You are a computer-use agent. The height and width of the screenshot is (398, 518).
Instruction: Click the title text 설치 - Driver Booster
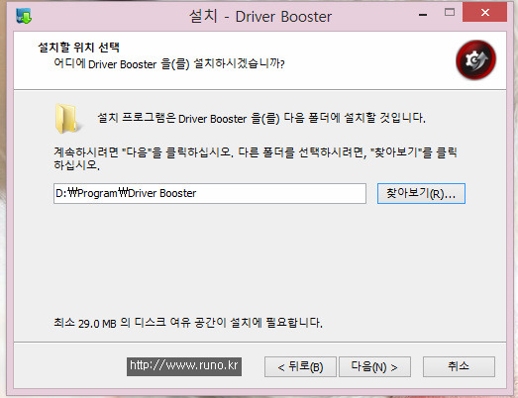pos(260,16)
